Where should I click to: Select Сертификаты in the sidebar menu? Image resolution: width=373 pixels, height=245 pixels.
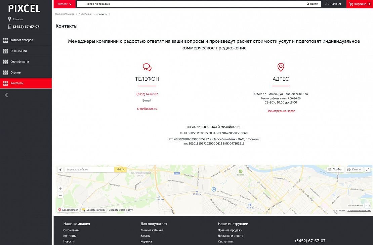[19, 62]
